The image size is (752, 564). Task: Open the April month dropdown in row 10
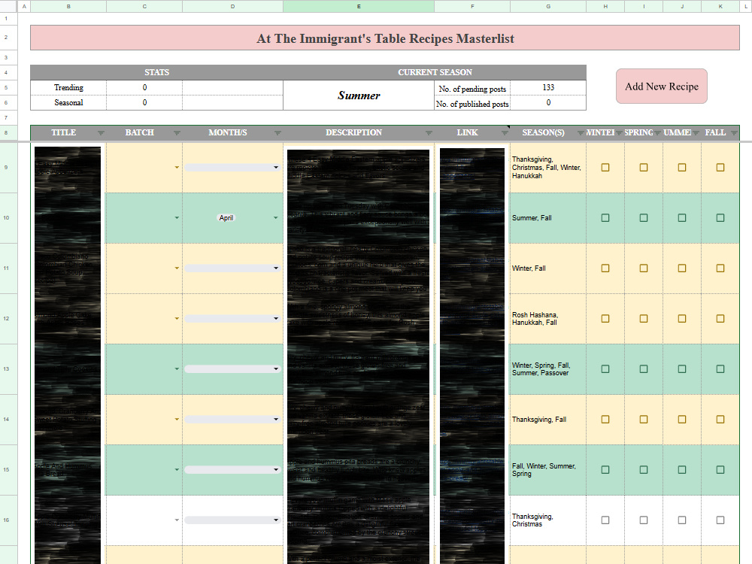[x=276, y=218]
